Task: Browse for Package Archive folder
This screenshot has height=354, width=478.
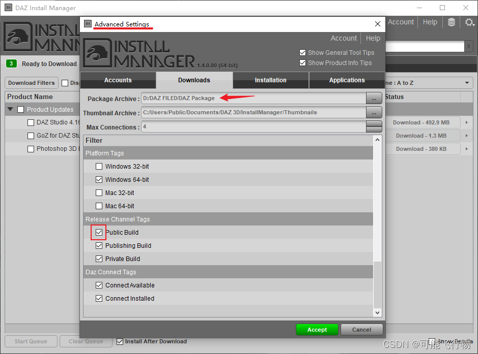Action: pyautogui.click(x=374, y=98)
